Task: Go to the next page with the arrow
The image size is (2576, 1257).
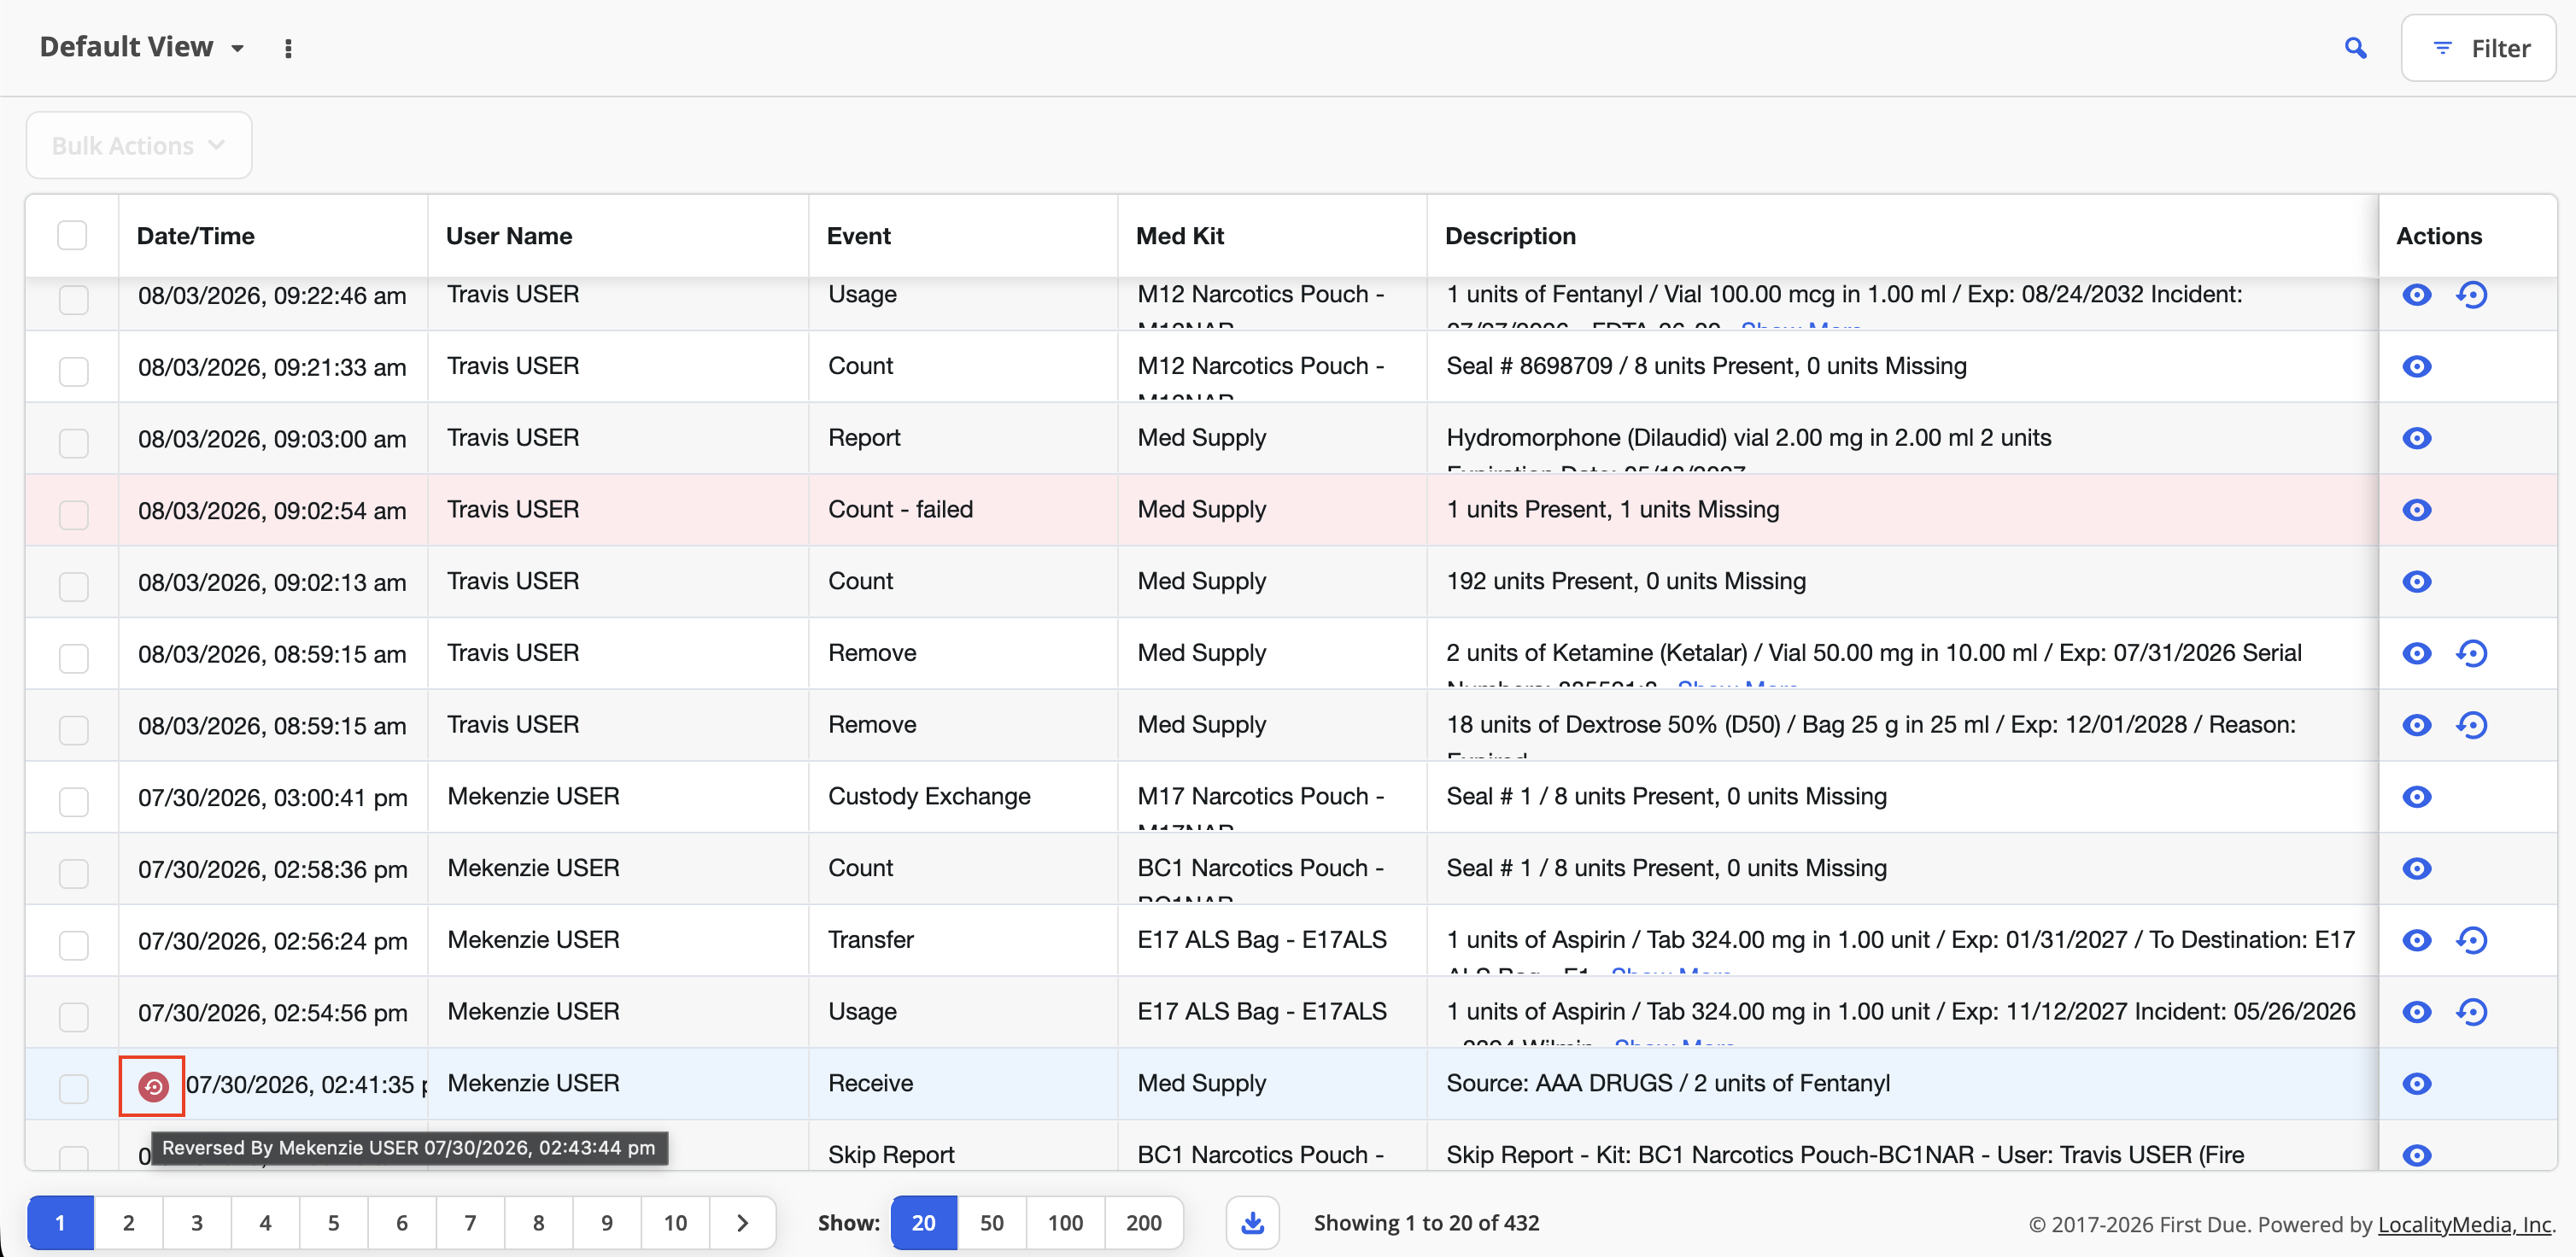Action: point(742,1222)
